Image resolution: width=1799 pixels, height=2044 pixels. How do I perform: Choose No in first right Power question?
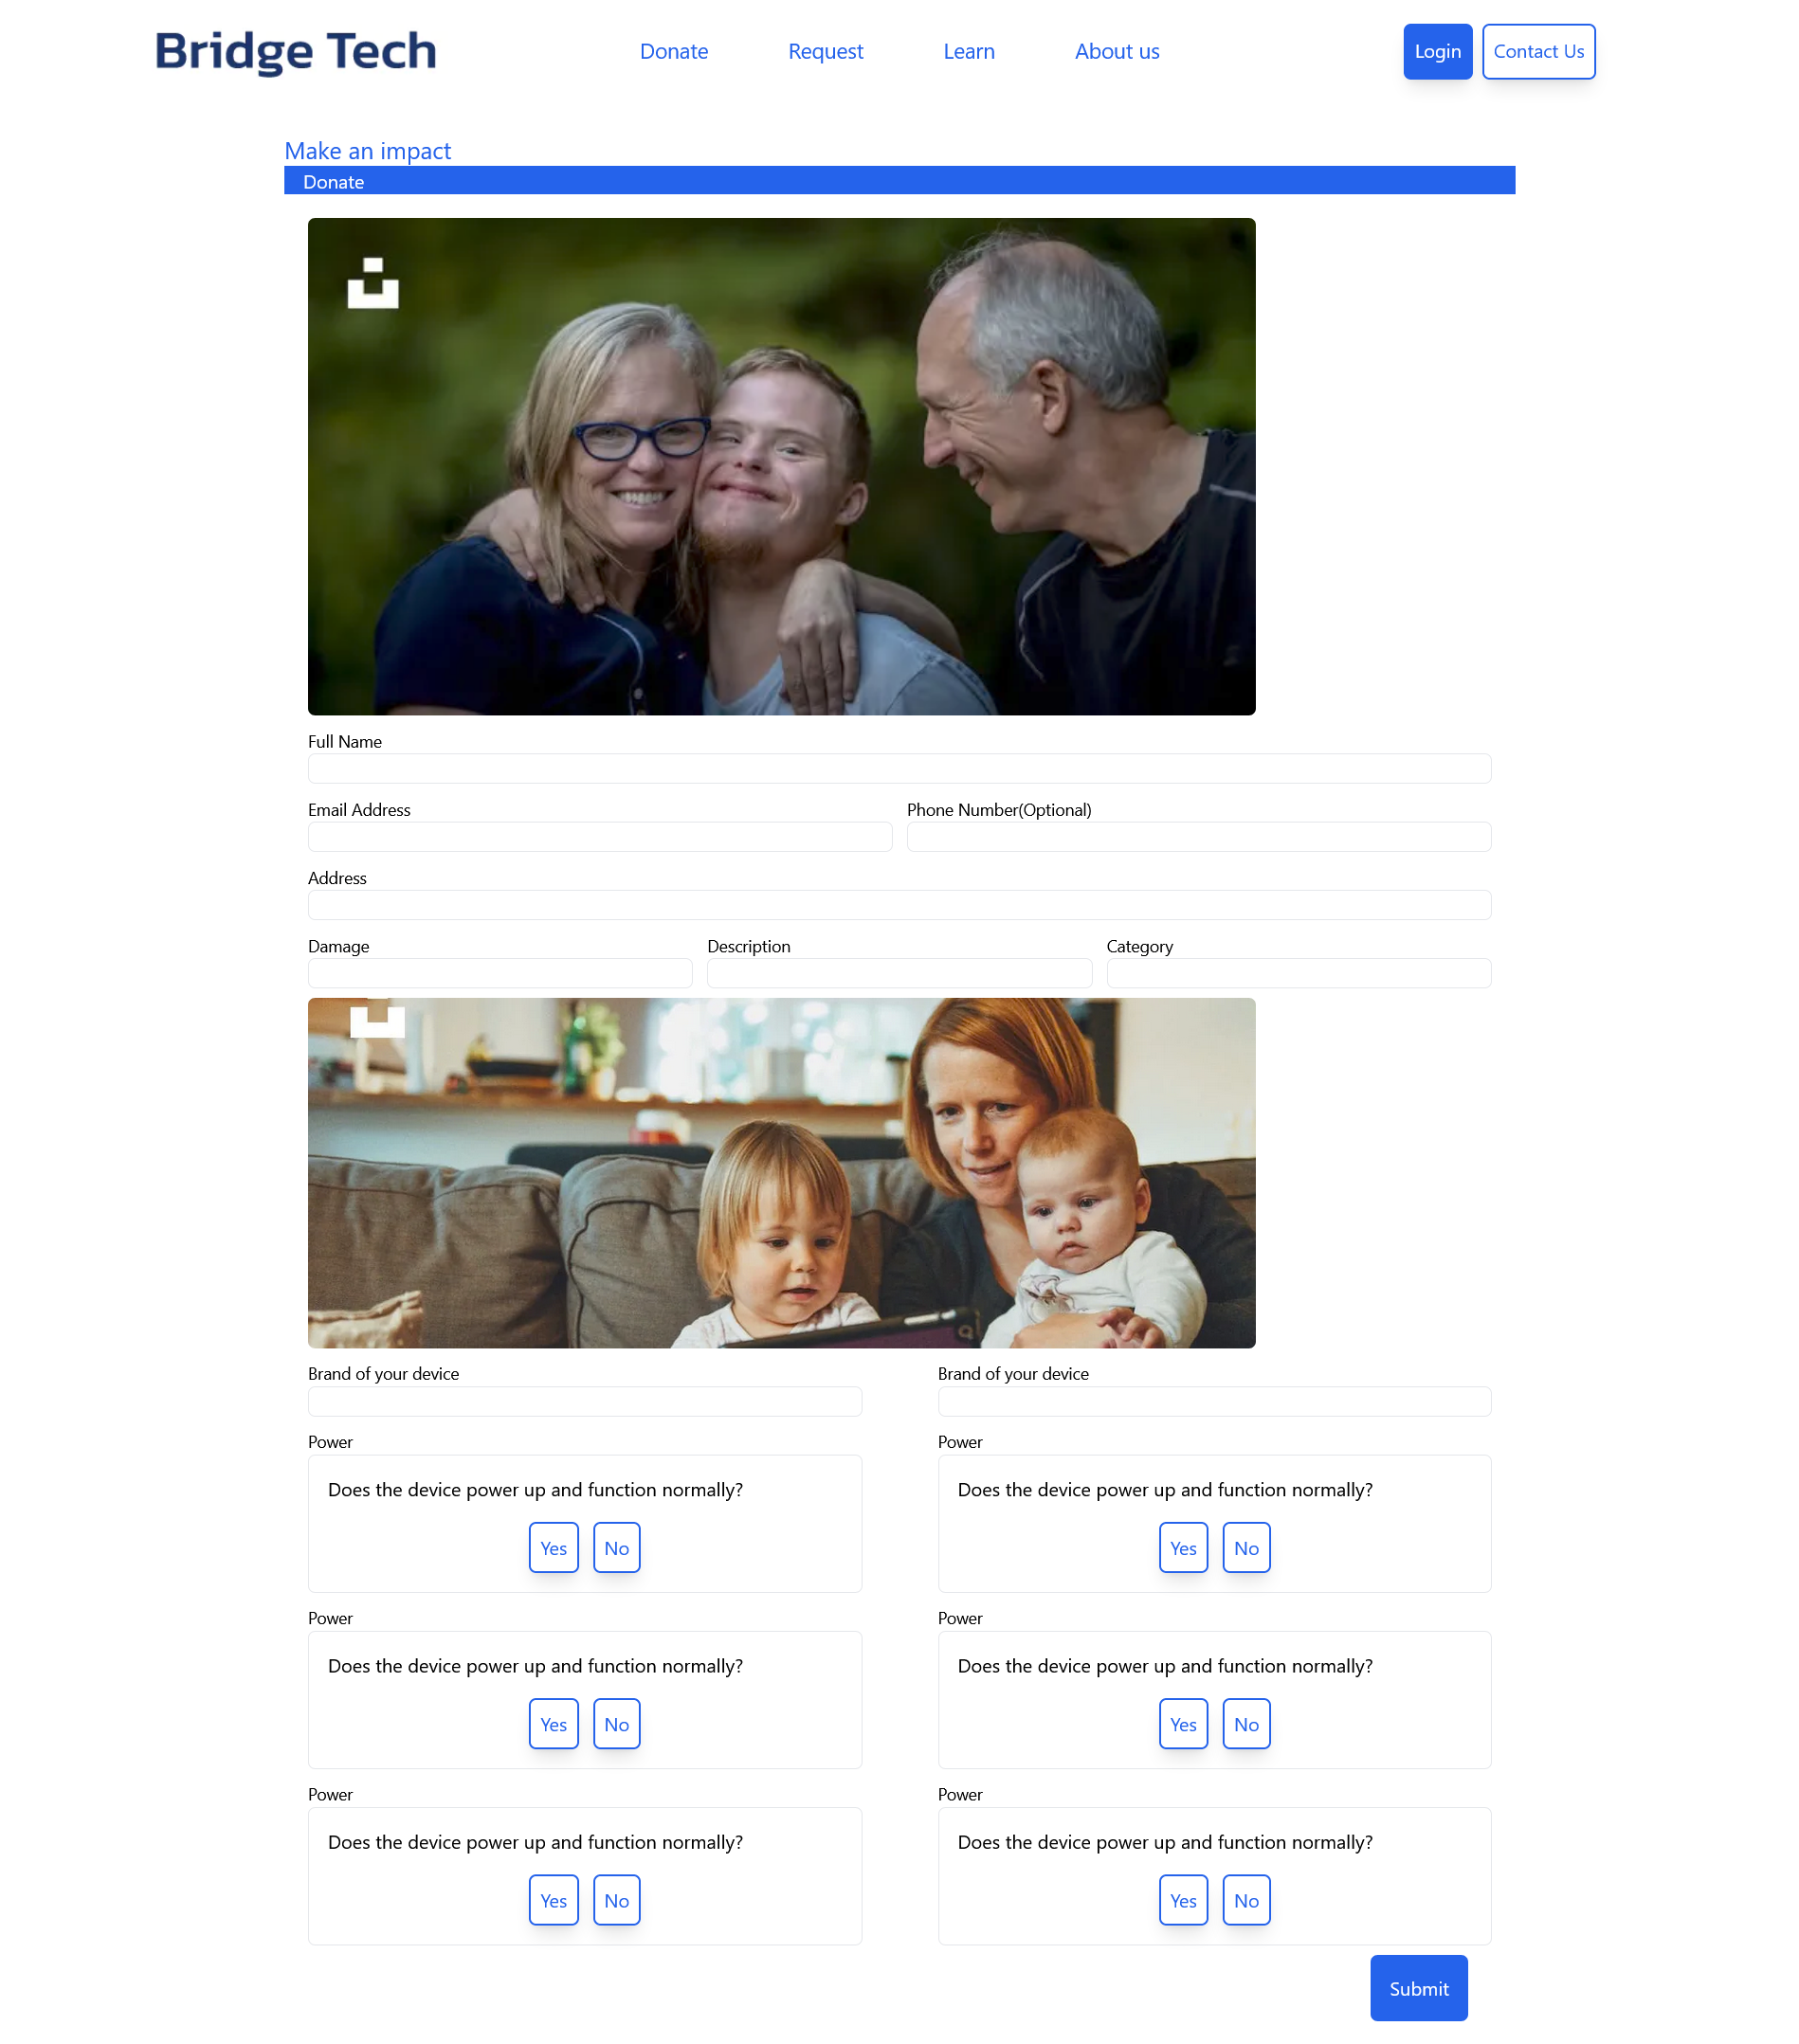pos(1246,1547)
